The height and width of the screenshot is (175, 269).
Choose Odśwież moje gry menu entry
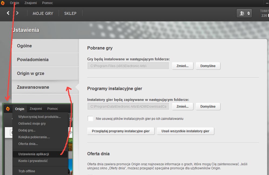click(40, 124)
